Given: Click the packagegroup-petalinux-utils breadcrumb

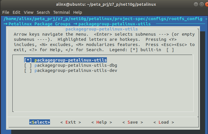Looking at the screenshot, I should coord(114,24).
